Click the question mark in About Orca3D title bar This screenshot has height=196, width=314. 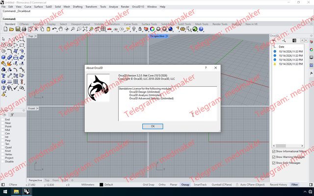tap(206, 68)
